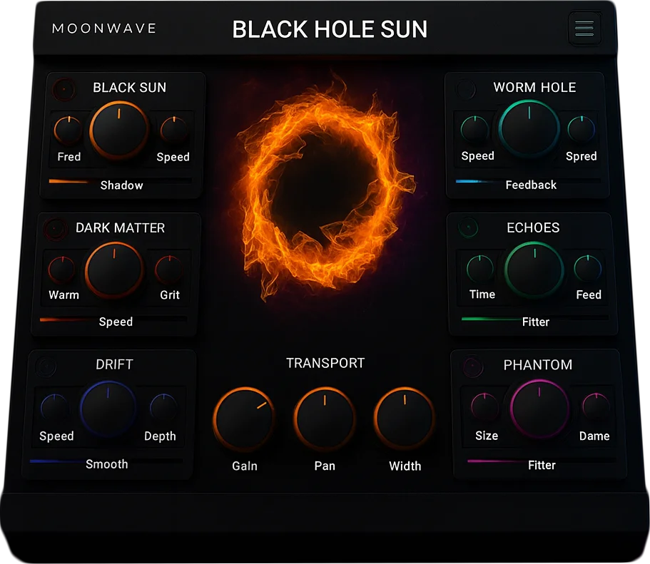Click the Echoes power light
650x564 pixels.
tap(467, 229)
